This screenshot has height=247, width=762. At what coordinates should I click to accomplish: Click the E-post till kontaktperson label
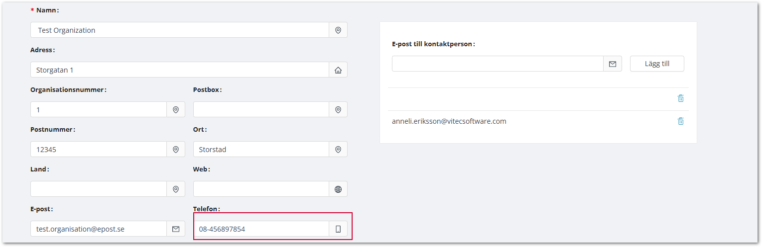tap(433, 44)
